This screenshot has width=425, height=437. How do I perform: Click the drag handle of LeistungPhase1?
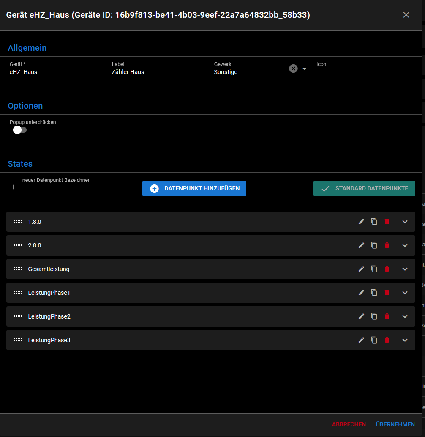click(x=17, y=292)
